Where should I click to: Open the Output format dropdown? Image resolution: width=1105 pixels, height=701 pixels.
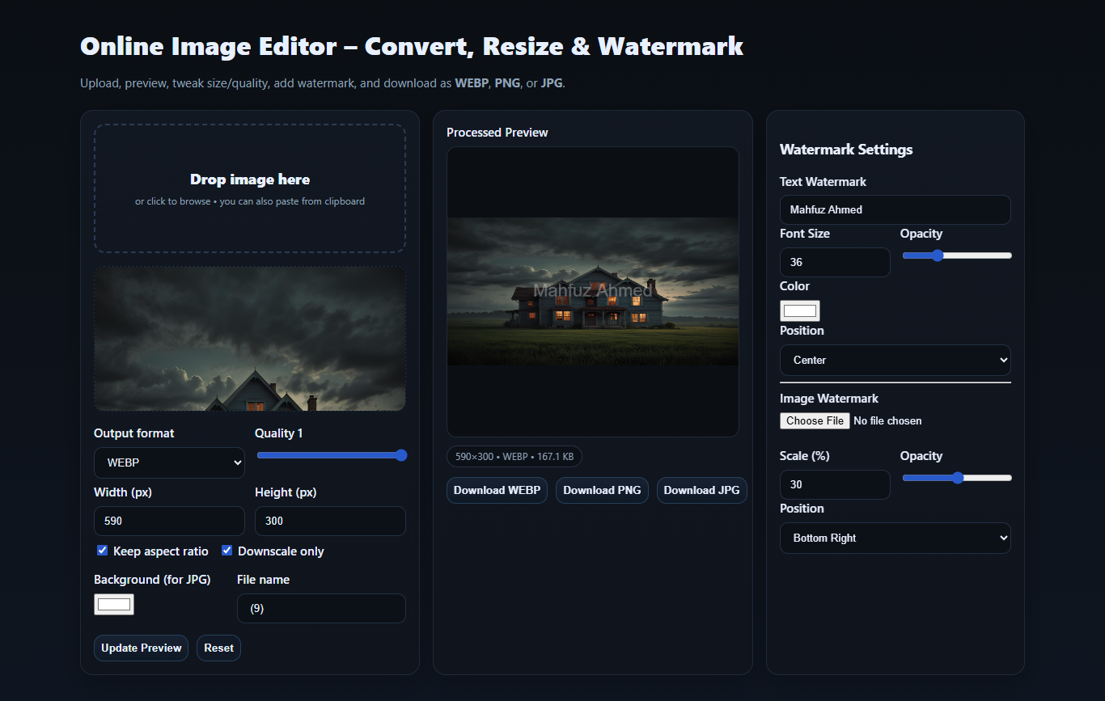click(169, 463)
